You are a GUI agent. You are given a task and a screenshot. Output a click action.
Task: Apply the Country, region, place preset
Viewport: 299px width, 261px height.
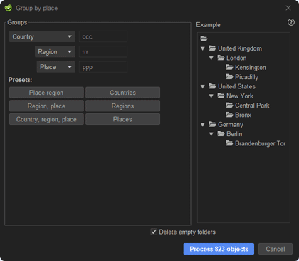[46, 119]
